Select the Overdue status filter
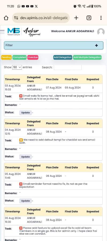The height and width of the screenshot is (241, 107). click(x=33, y=57)
